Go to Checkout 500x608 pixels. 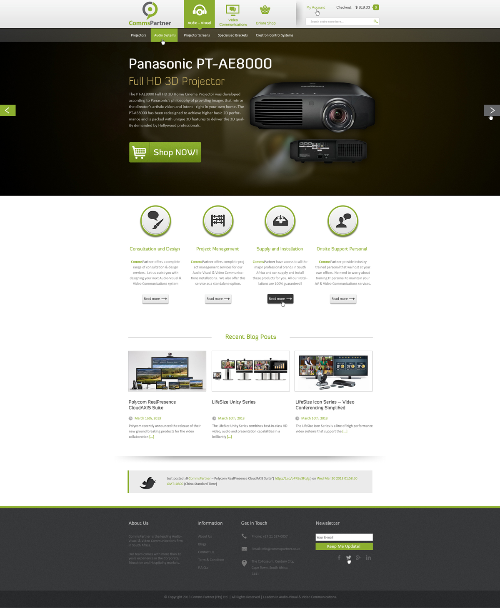pos(344,7)
